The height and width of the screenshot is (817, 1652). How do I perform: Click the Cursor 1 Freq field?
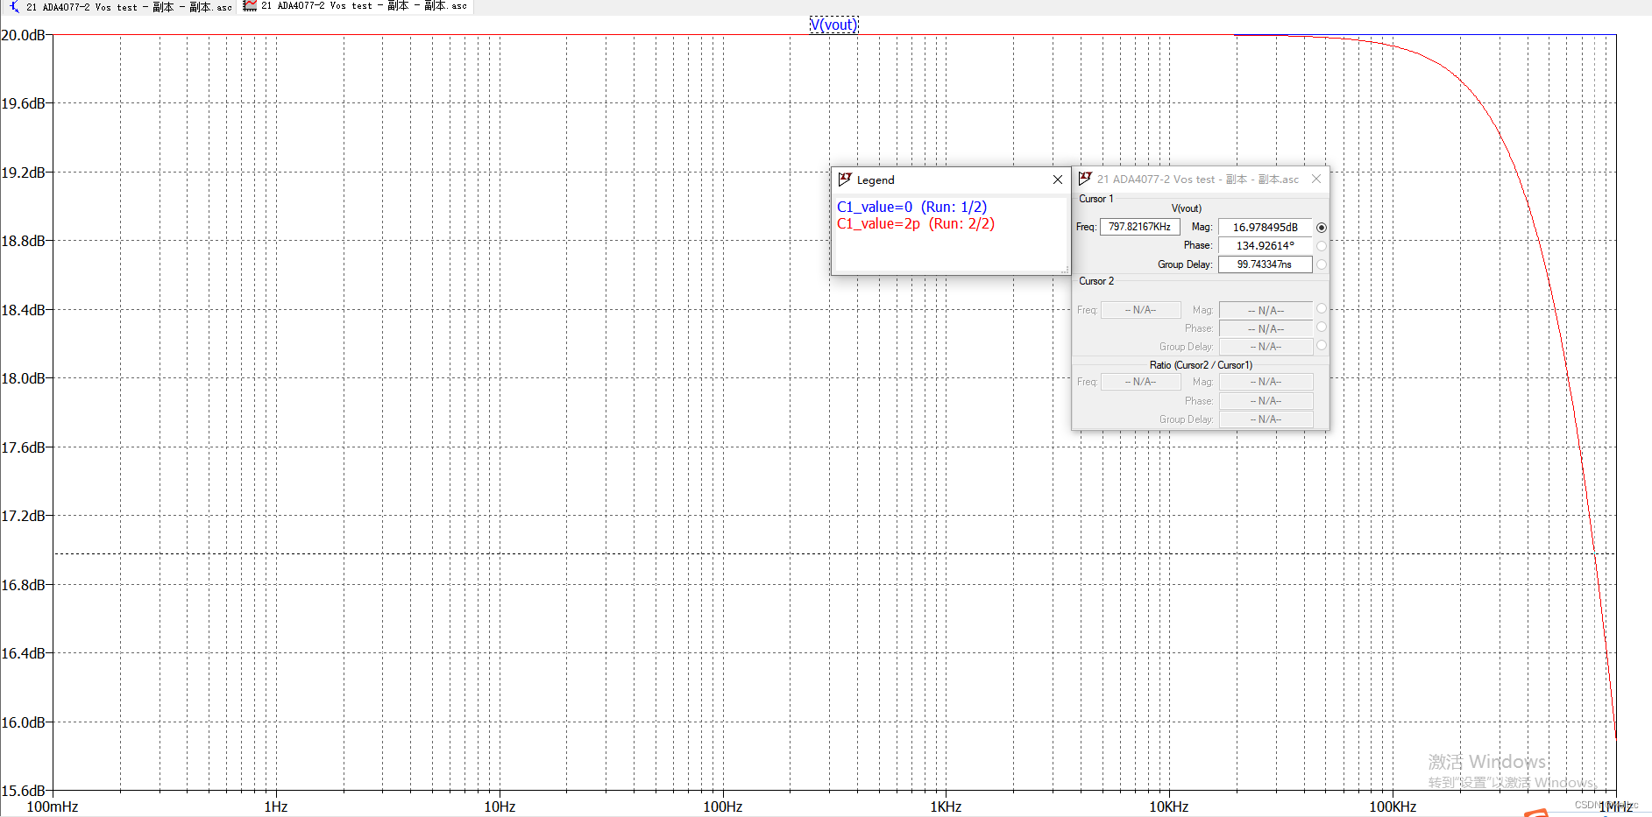(1139, 227)
